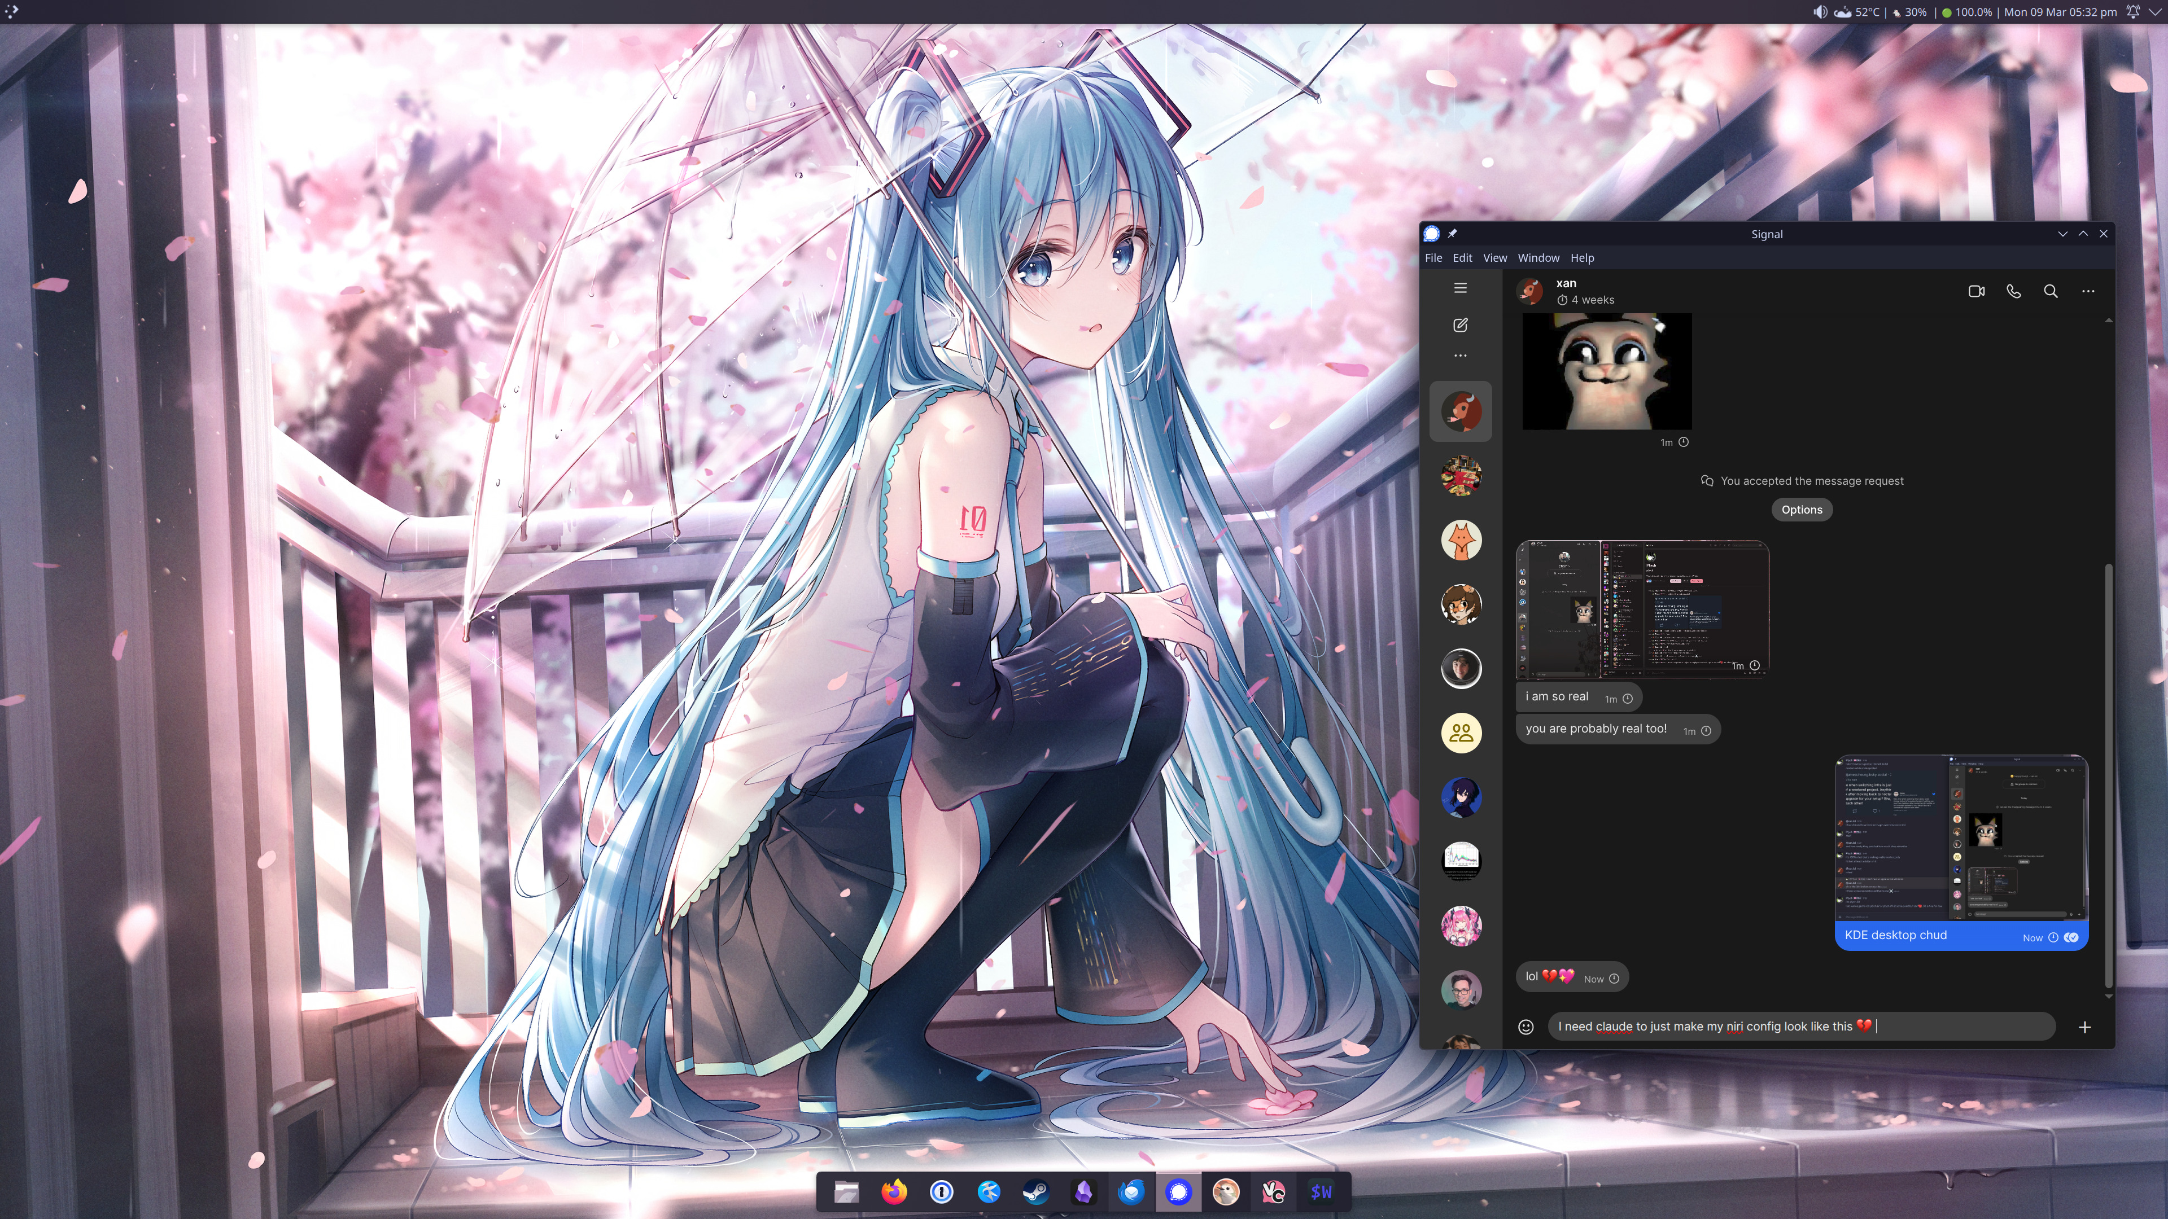Toggle the volume speaker icon in the top bar
This screenshot has height=1219, width=2168.
pos(1820,12)
